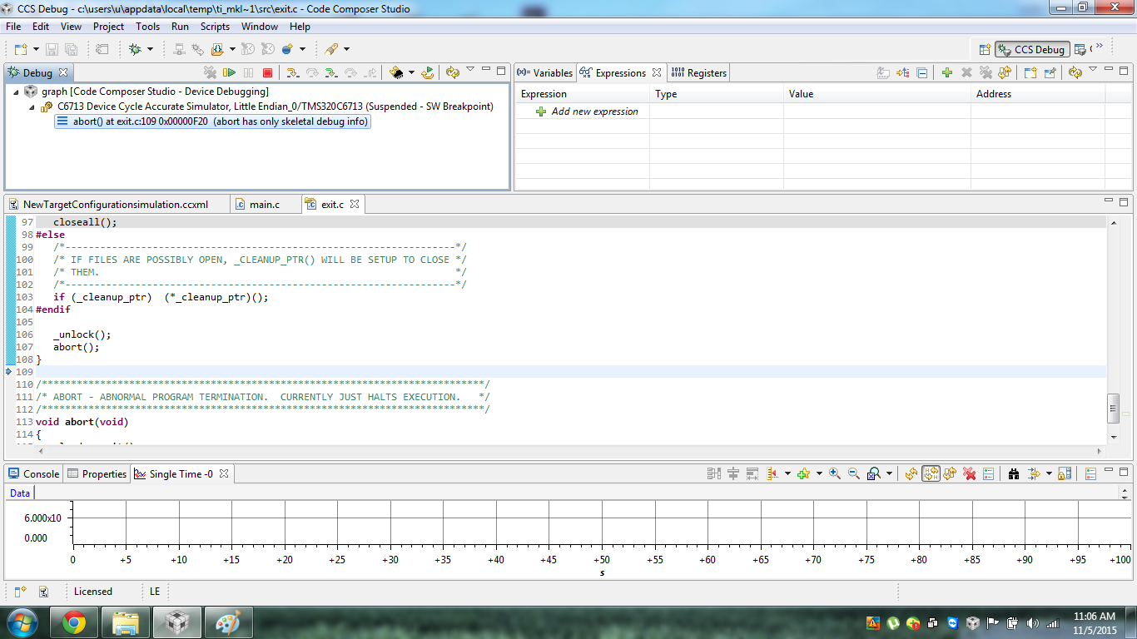Screen dimensions: 1137x639
Task: Click the system tray volume icon
Action: 1032,622
